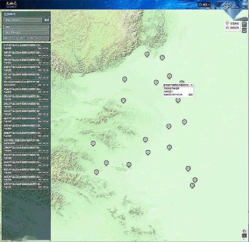This screenshot has width=249, height=242.
Task: Click the westernmost map marker
Action: coord(93,143)
